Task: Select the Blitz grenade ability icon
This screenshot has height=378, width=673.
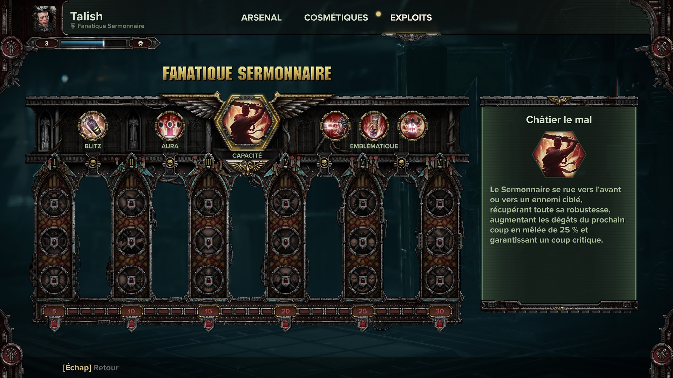Action: coord(93,126)
